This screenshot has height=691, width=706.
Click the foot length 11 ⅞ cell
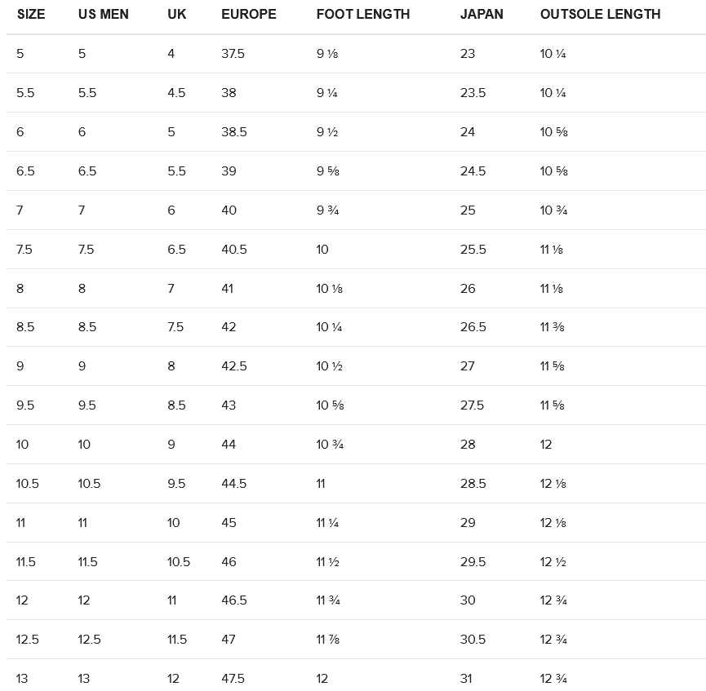point(328,640)
